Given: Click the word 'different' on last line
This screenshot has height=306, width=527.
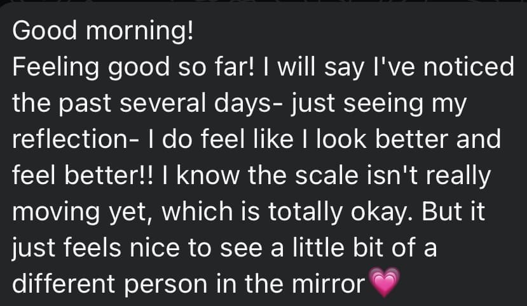Looking at the screenshot, I should click(64, 284).
